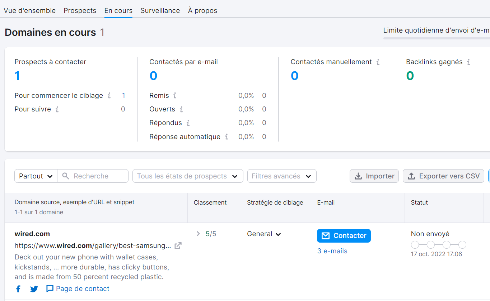
Task: Open the 3 e-mails link
Action: [x=332, y=251]
